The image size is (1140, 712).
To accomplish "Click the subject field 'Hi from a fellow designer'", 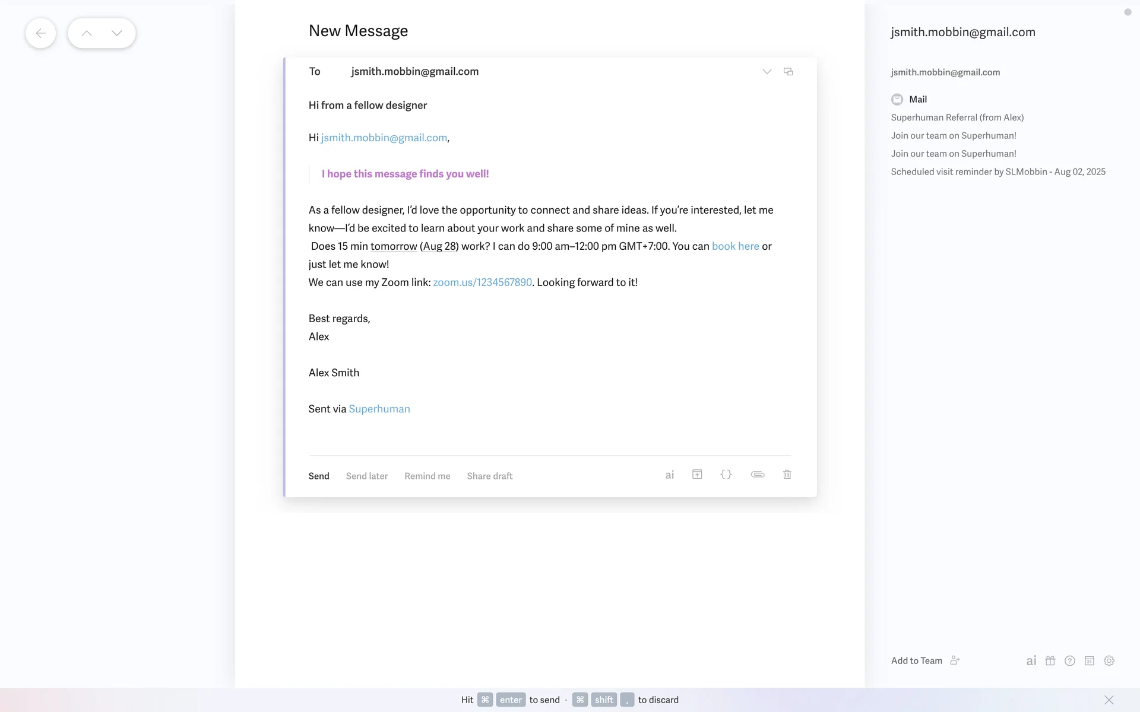I will pos(368,106).
